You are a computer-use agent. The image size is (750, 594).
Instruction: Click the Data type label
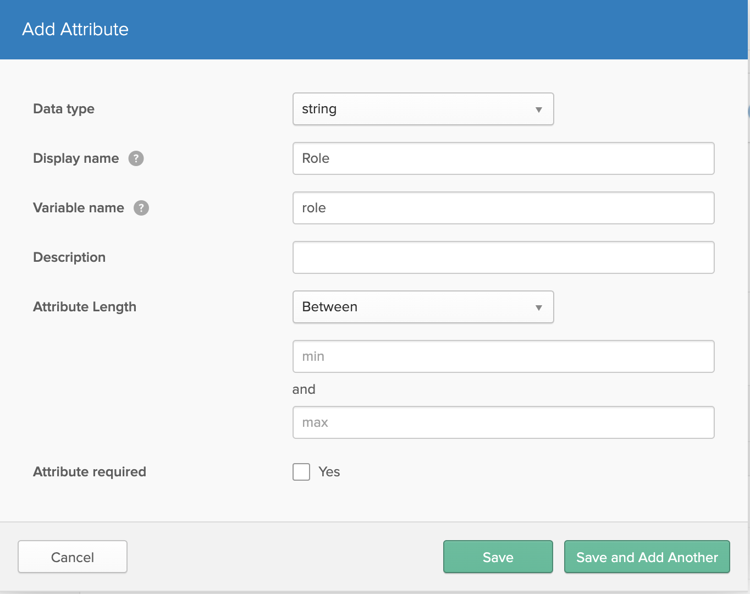tap(64, 109)
